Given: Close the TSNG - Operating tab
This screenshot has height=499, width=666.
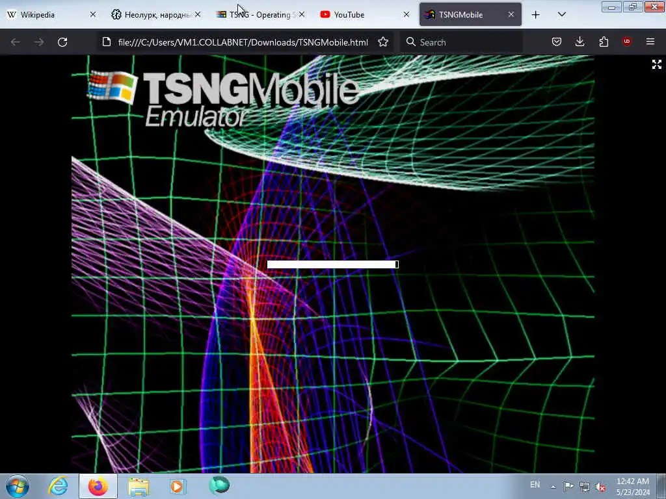Looking at the screenshot, I should (302, 14).
